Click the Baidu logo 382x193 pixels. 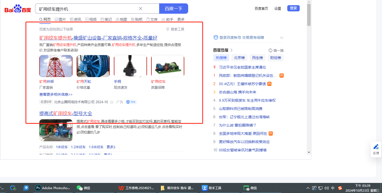(x=18, y=9)
